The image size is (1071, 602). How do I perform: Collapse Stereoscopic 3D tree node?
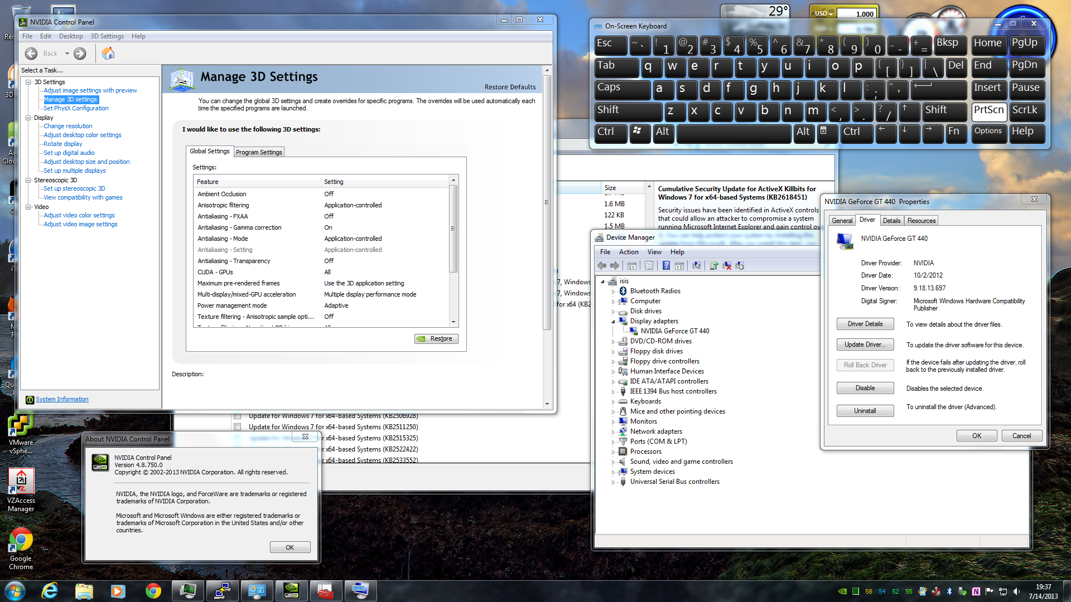coord(28,180)
